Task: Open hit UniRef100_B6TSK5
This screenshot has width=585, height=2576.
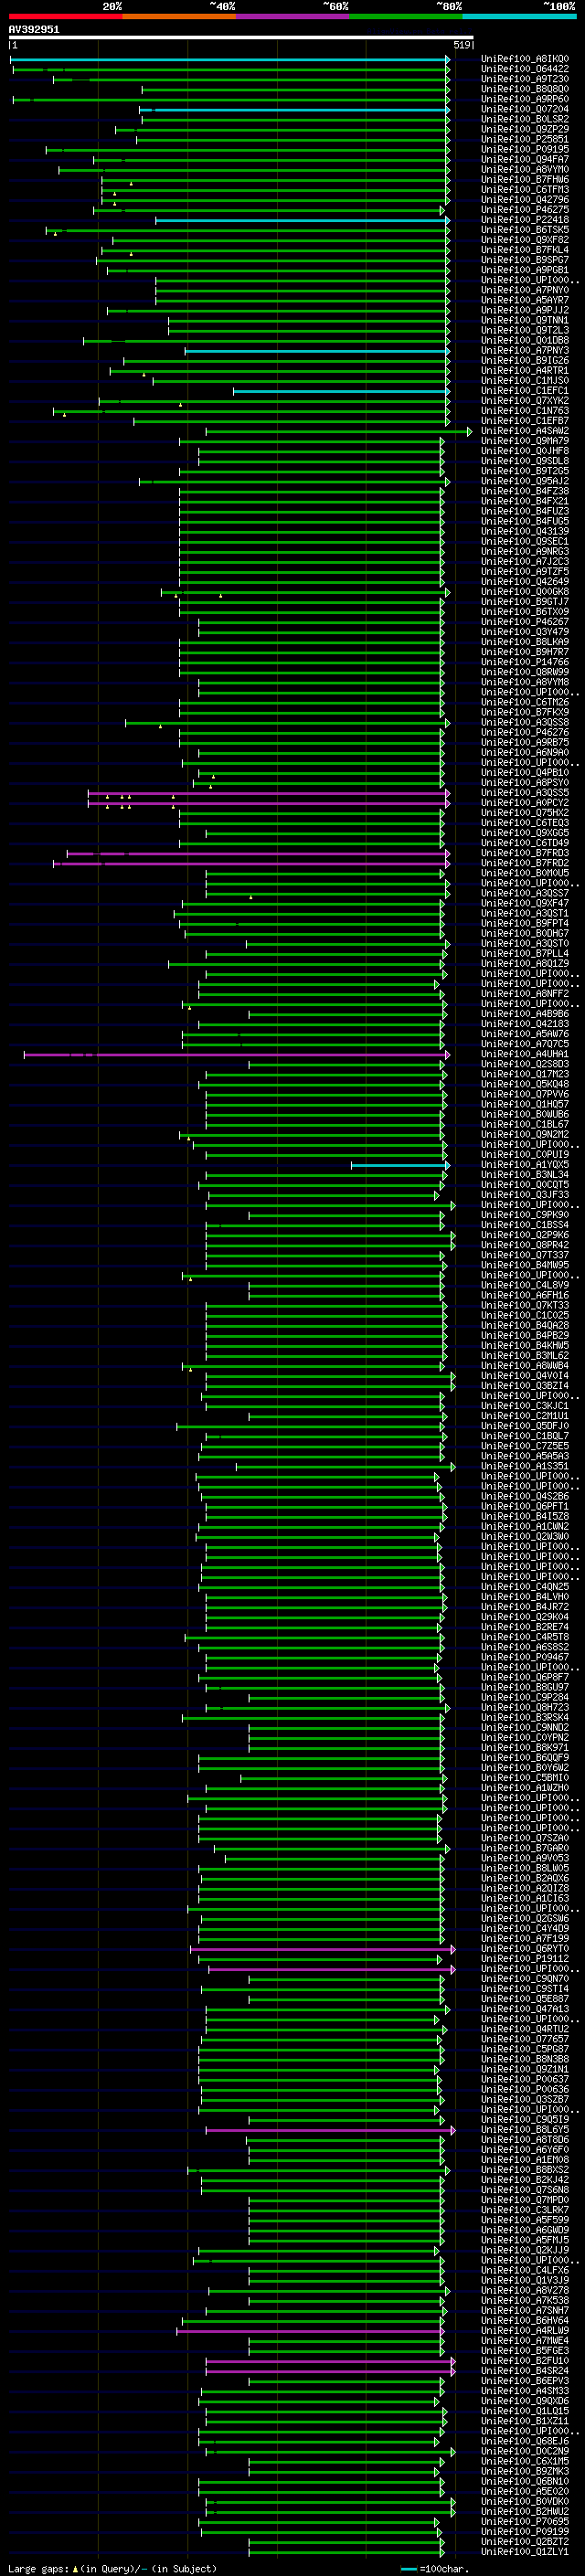Action: pyautogui.click(x=525, y=230)
